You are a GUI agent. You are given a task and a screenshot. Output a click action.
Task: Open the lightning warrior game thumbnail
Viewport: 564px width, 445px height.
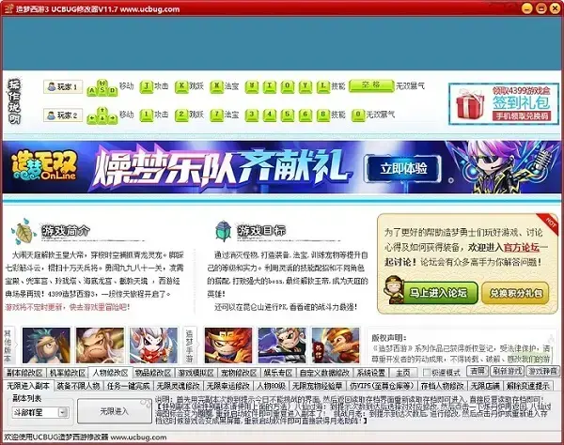tap(282, 345)
